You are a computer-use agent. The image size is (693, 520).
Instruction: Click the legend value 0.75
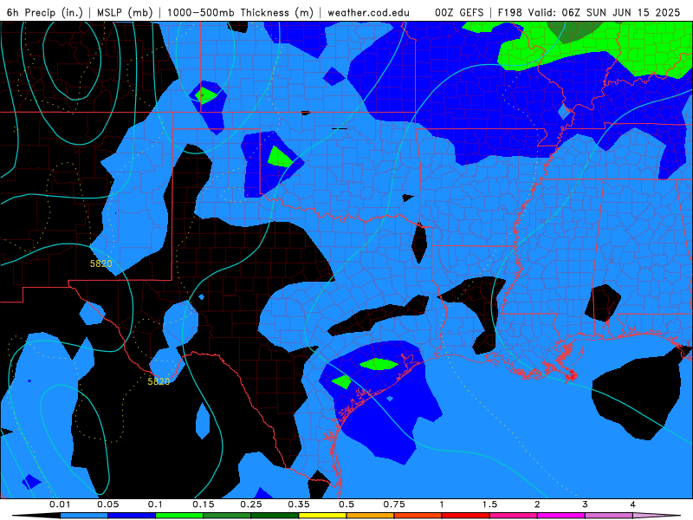[x=394, y=504]
